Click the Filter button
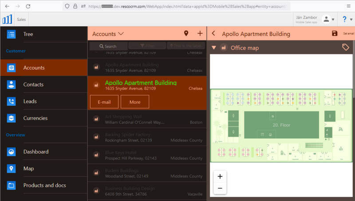Image resolution: width=355 pixels, height=201 pixels. 147,46
